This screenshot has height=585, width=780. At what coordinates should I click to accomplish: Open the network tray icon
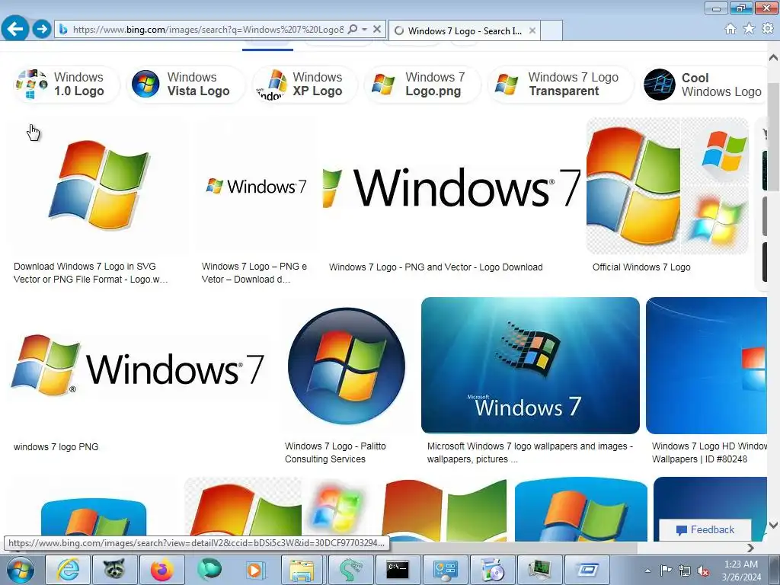[685, 571]
